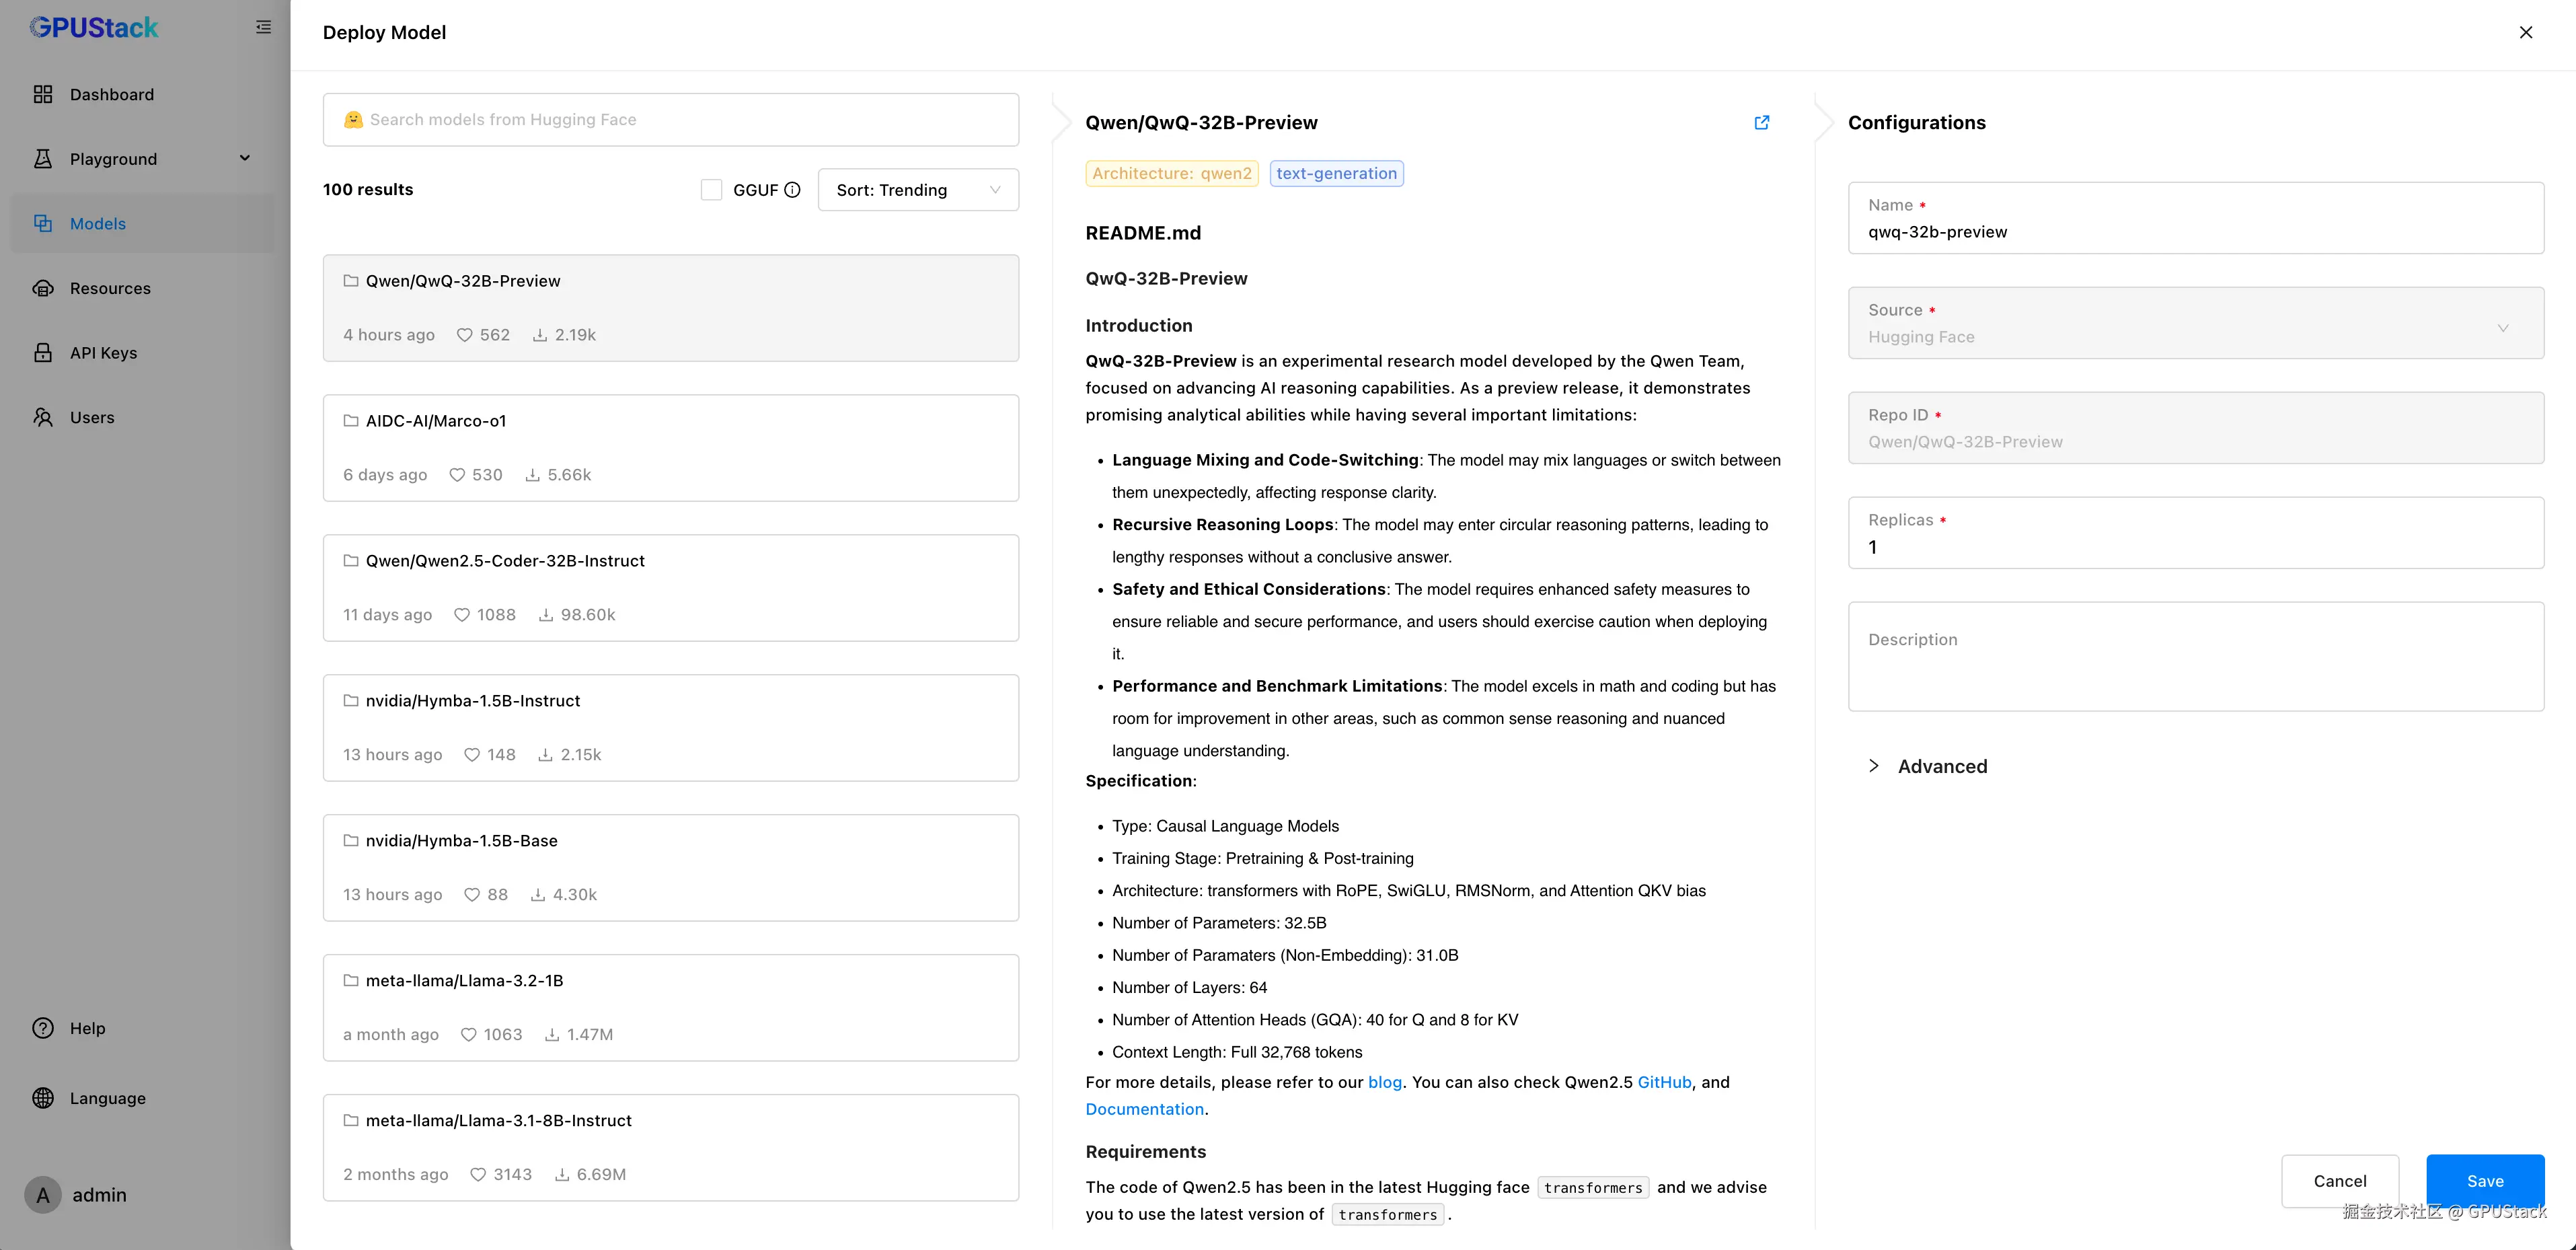Viewport: 2576px width, 1250px height.
Task: Click the Help question mark icon
Action: (43, 1028)
